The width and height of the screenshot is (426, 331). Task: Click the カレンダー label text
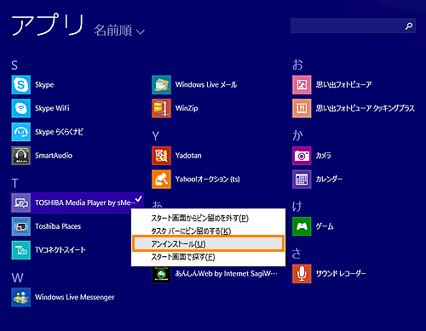pos(329,179)
